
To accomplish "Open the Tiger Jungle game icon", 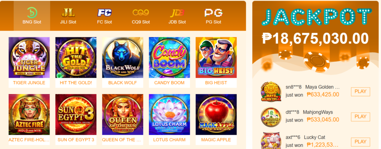I will [29, 57].
